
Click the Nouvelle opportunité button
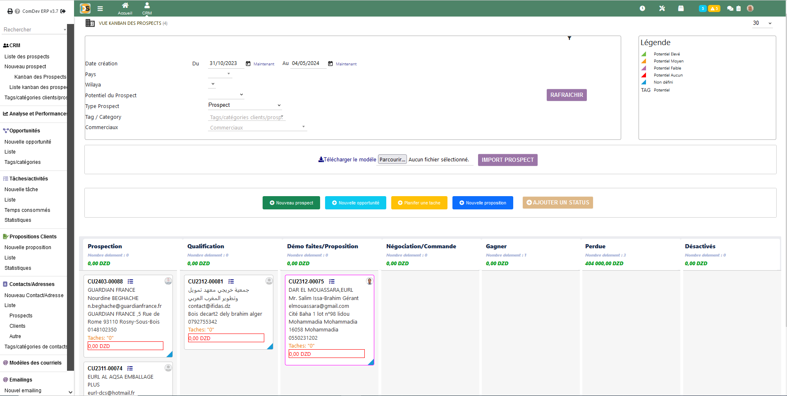pyautogui.click(x=355, y=203)
